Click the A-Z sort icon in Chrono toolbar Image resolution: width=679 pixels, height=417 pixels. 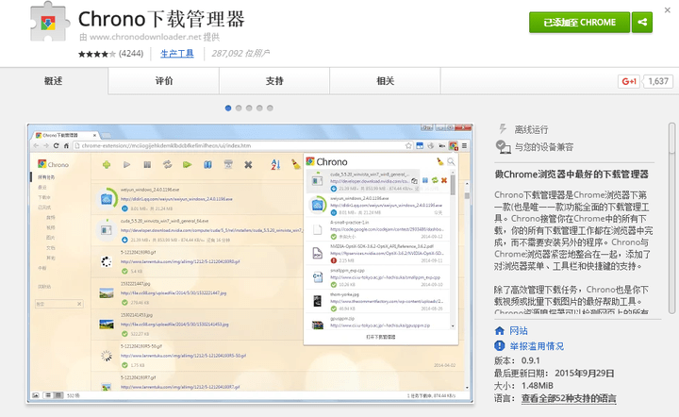point(275,164)
